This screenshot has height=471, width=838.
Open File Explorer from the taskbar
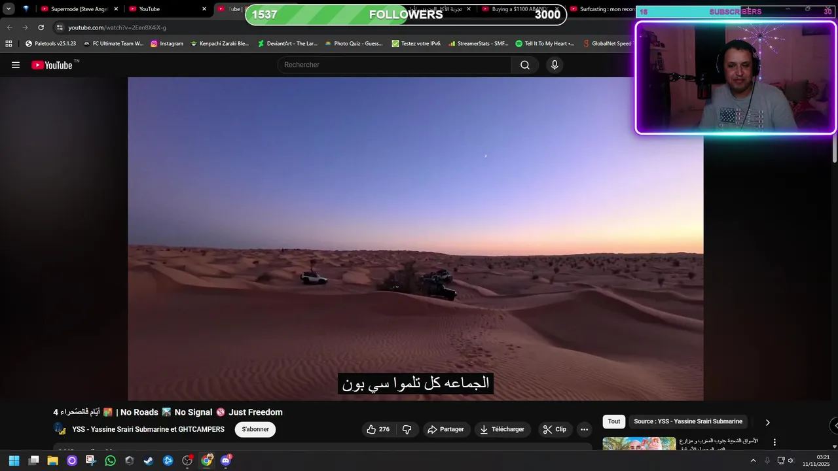click(53, 461)
